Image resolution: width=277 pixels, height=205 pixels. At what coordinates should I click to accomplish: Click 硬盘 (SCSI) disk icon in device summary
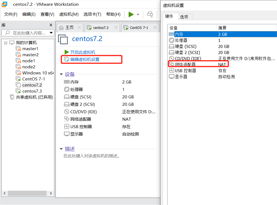[x=66, y=97]
